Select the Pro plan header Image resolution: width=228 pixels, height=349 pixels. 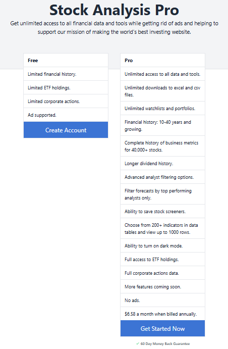pyautogui.click(x=162, y=60)
